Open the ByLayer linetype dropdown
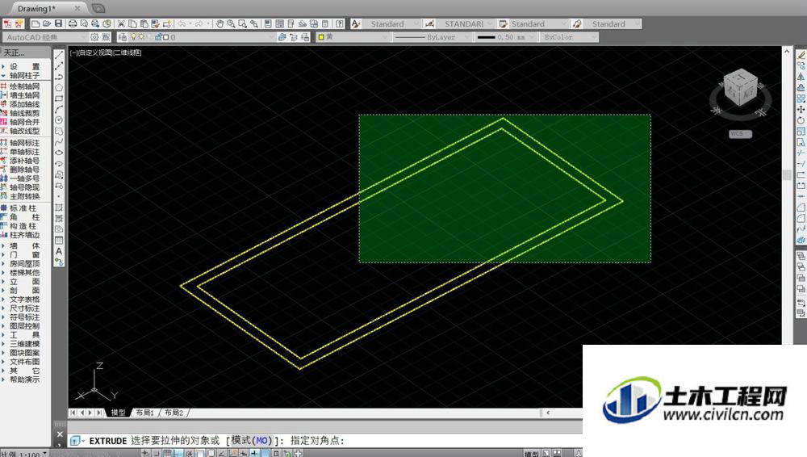This screenshot has height=457, width=807. [433, 37]
